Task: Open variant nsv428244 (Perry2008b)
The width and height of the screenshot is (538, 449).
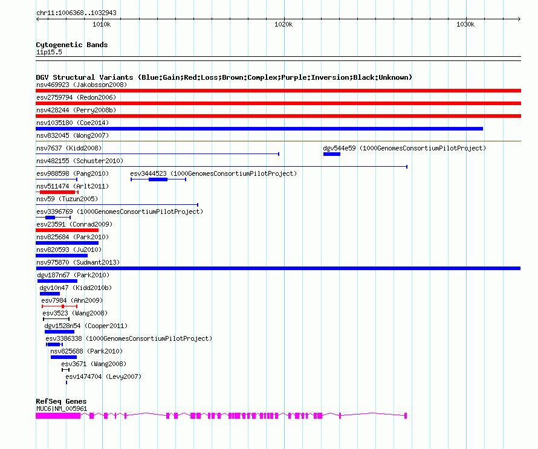Action: pyautogui.click(x=76, y=110)
